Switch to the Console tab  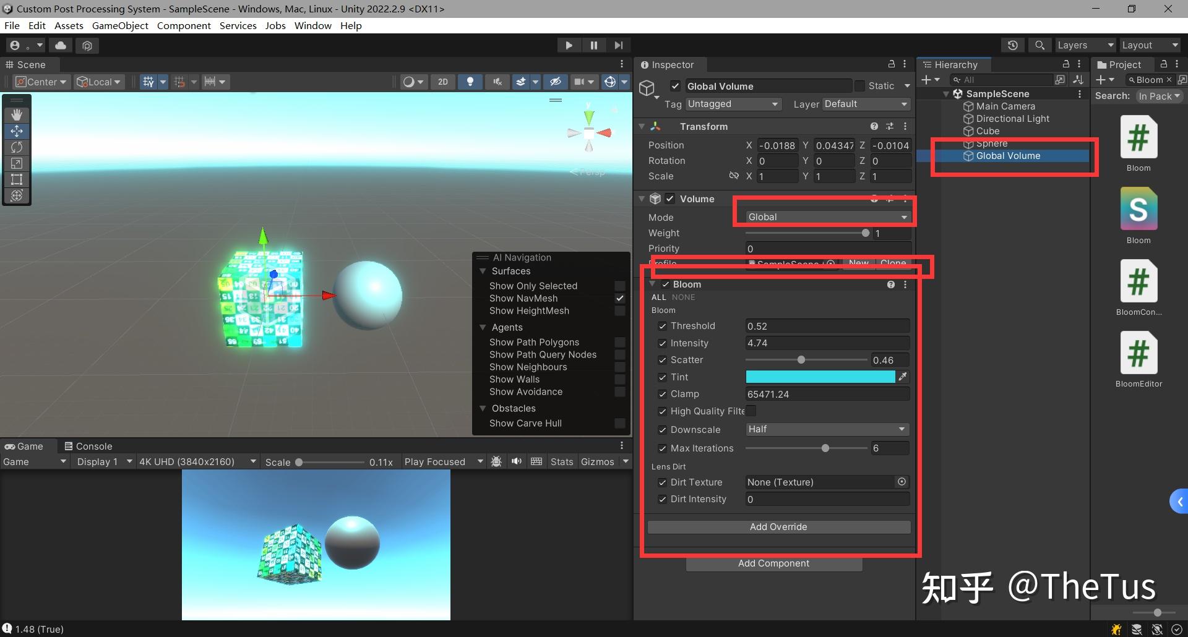93,445
